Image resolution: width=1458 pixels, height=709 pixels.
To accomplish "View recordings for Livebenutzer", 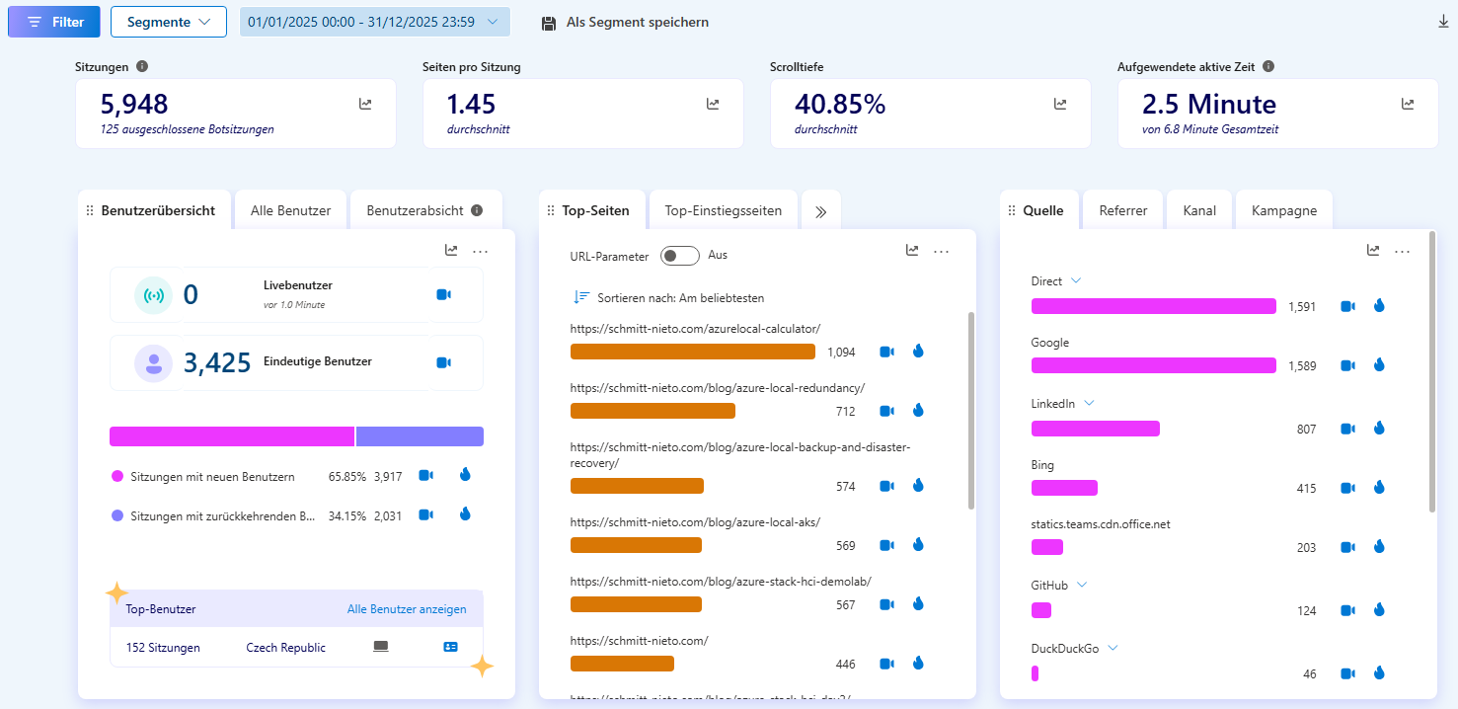I will (x=444, y=294).
